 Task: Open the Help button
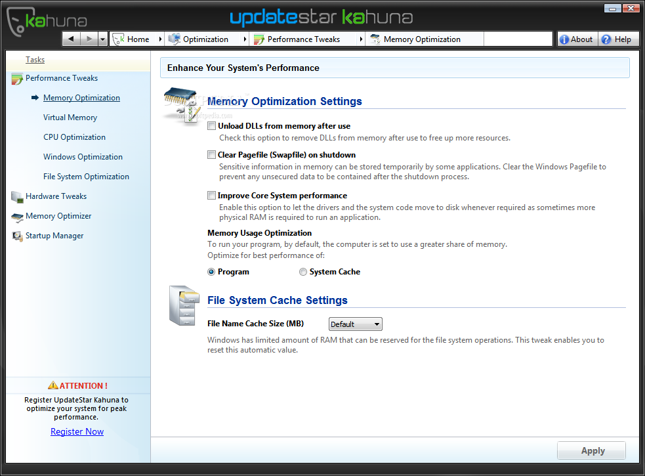point(618,39)
